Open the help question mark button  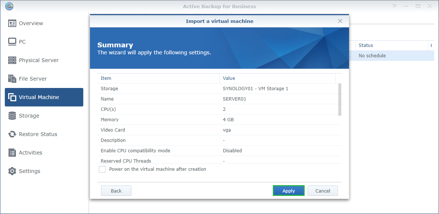[395, 6]
